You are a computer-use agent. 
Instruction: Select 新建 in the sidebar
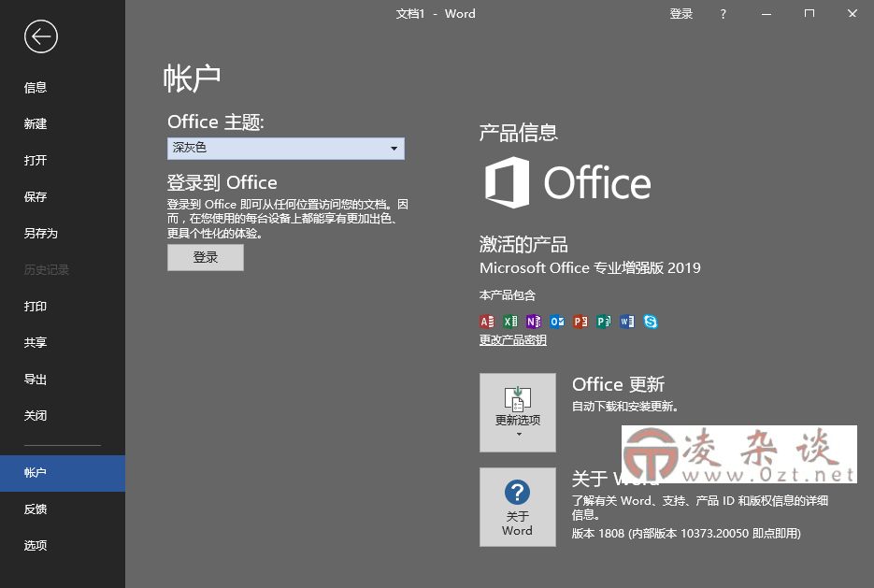63,123
